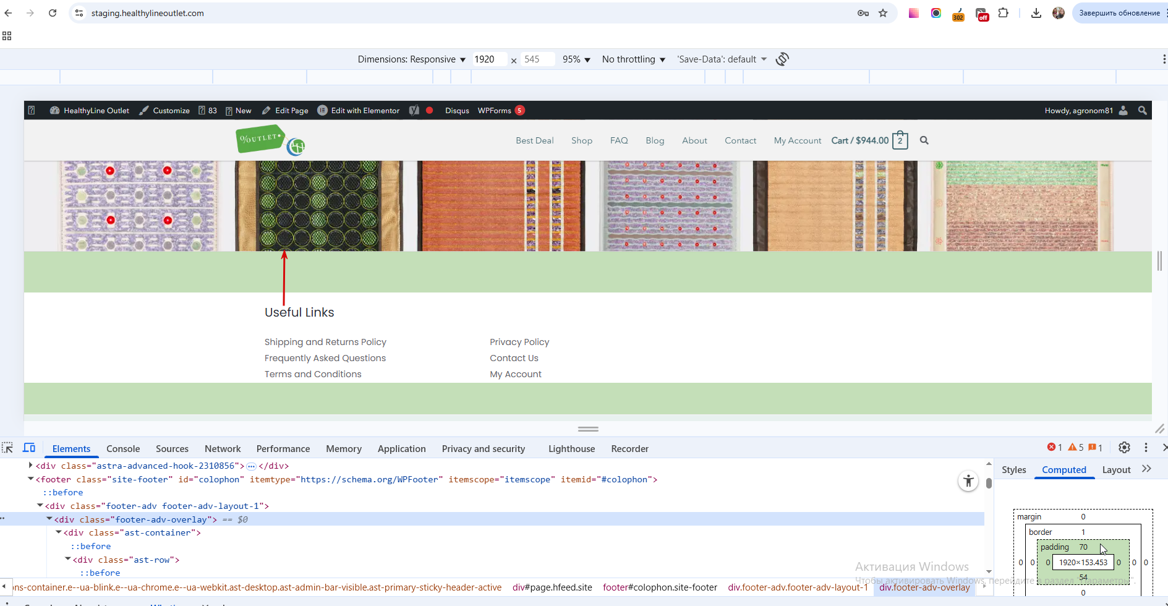The height and width of the screenshot is (606, 1168).
Task: Click the Завершить обновление update button
Action: click(x=1119, y=13)
